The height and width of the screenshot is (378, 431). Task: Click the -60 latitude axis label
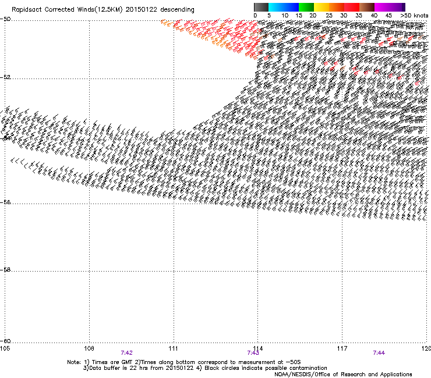(5, 341)
